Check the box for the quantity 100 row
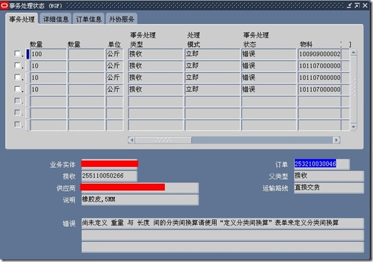Image resolution: width=373 pixels, height=262 pixels. click(18, 54)
